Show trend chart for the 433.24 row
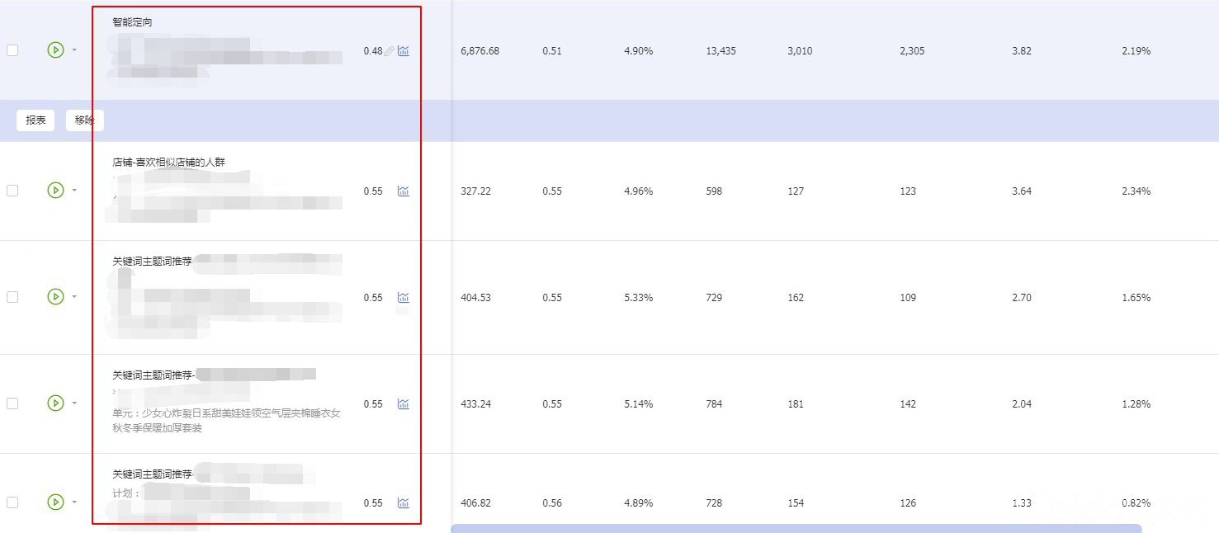 403,404
